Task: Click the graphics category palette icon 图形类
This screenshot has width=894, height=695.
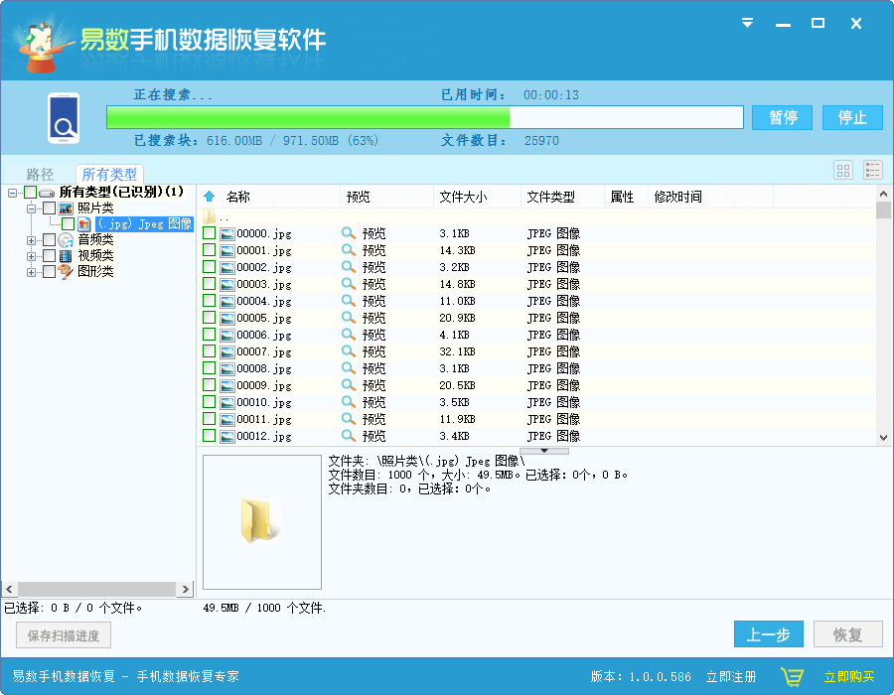Action: pyautogui.click(x=65, y=270)
